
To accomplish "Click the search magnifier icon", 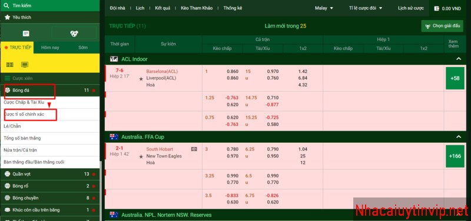I will [7, 5].
